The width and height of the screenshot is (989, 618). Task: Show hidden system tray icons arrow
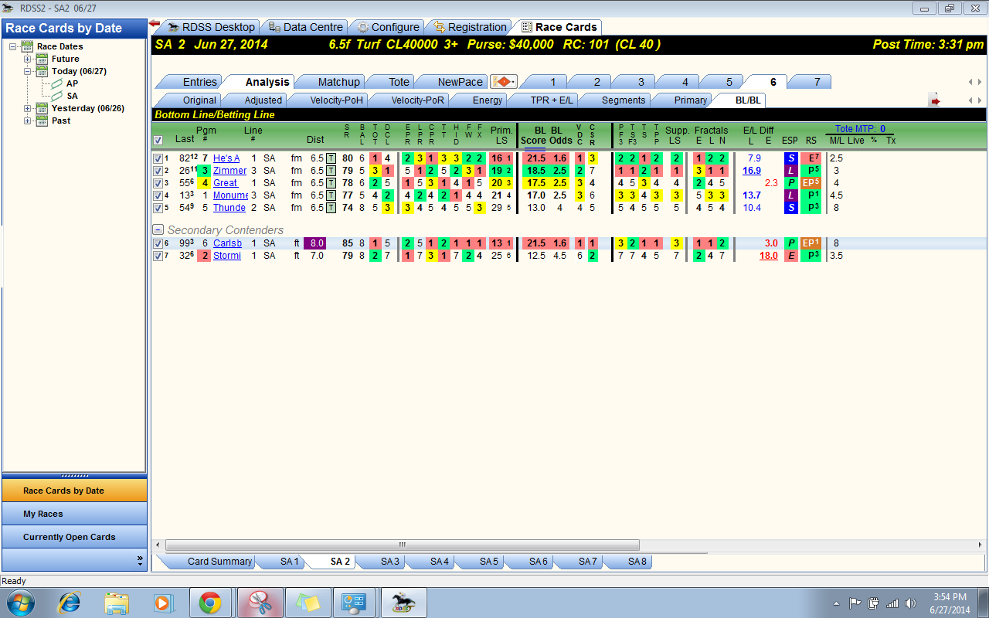pos(837,603)
